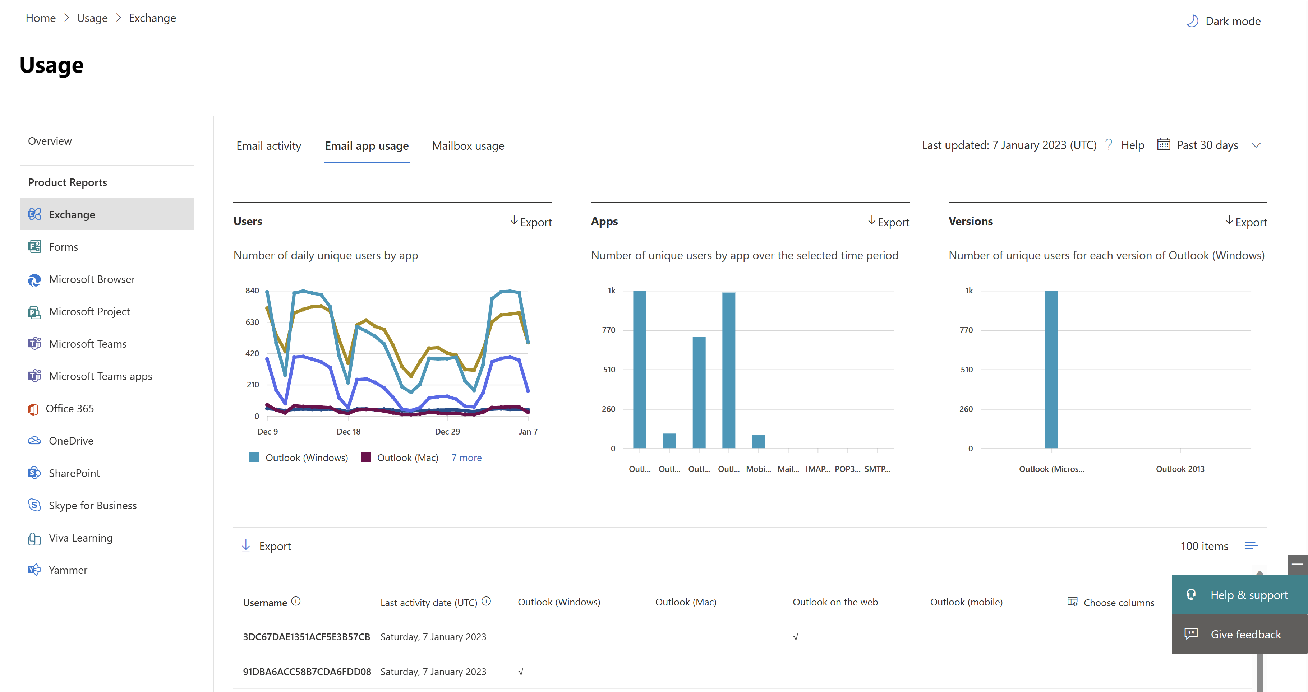Open Microsoft Teams report
Image resolution: width=1308 pixels, height=692 pixels.
click(87, 343)
